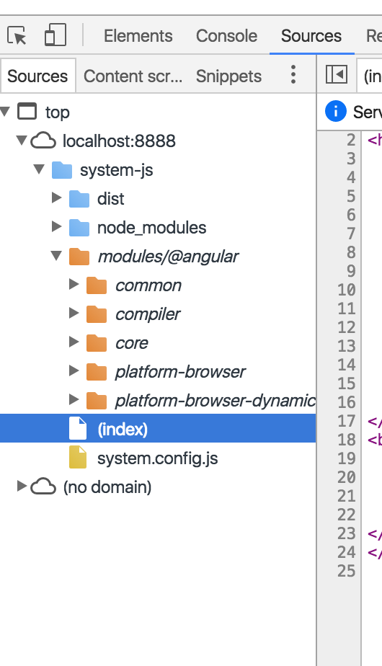Toggle the device toolbar icon
The image size is (382, 666).
click(55, 35)
